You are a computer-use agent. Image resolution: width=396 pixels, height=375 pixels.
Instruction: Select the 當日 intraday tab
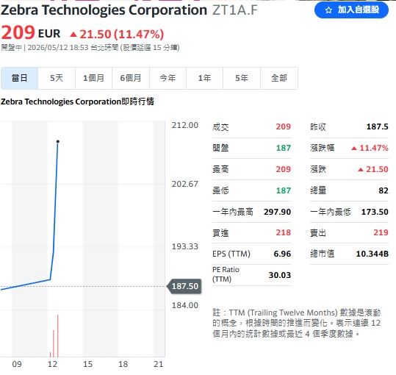pos(19,78)
